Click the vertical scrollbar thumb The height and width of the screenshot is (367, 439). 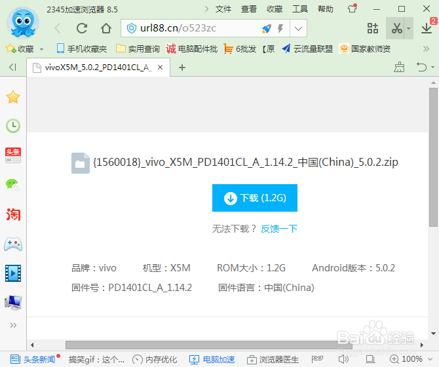coord(433,157)
